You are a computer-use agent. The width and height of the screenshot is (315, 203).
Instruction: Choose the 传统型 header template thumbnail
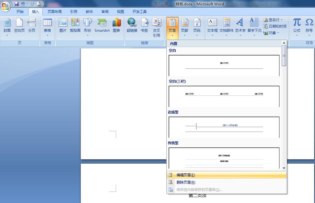point(224,158)
